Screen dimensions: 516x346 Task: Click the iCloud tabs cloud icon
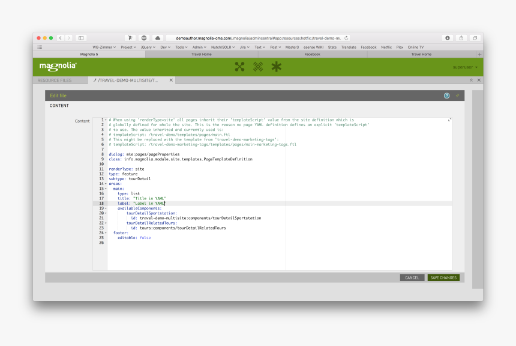coord(158,38)
